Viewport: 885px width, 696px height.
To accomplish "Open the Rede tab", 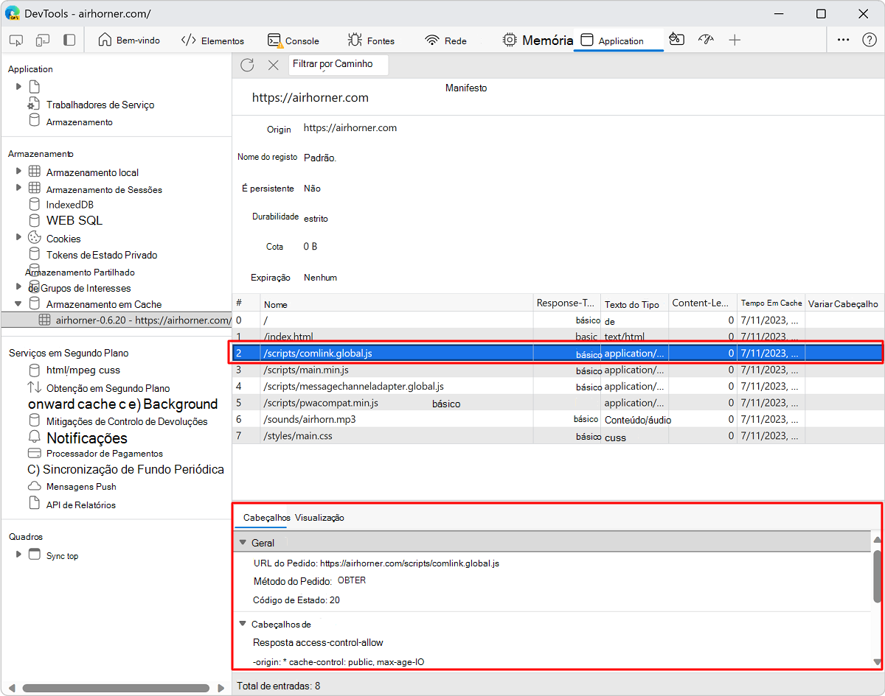I will pos(446,41).
